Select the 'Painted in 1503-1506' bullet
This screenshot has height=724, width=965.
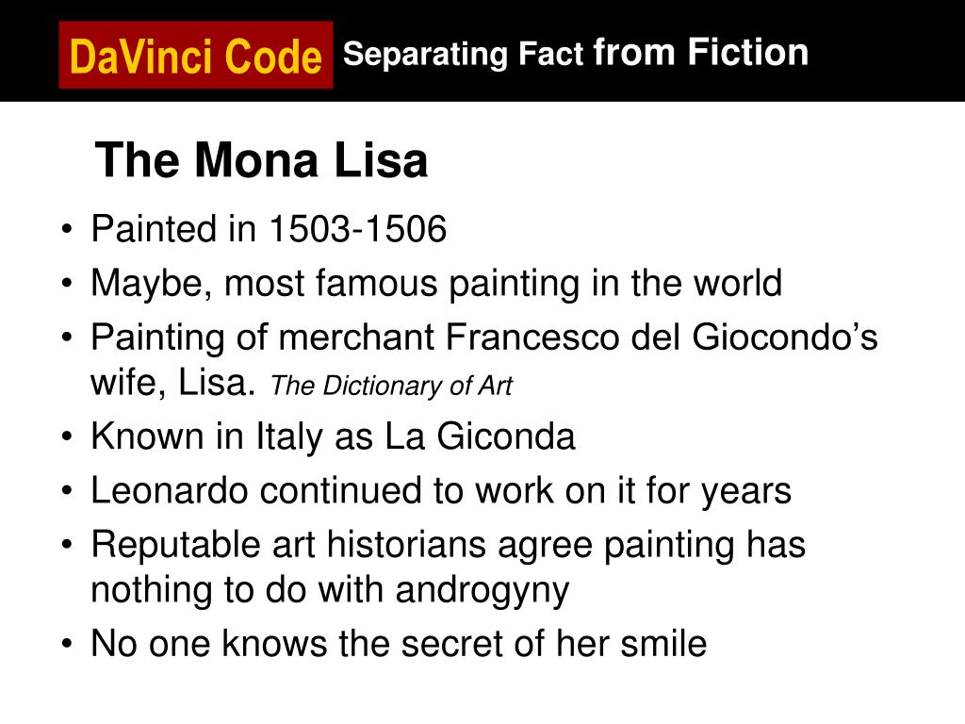point(269,229)
